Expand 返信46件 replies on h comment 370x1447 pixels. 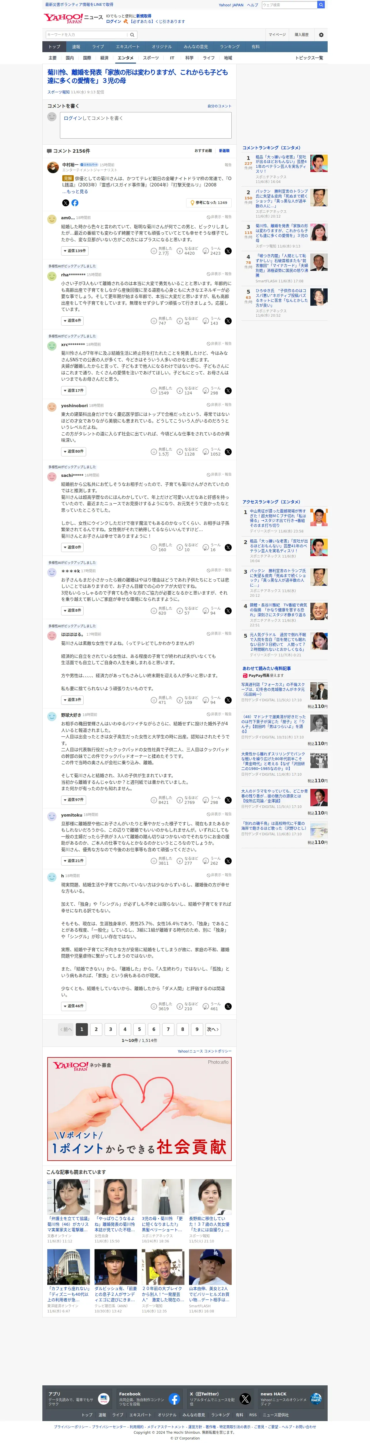(x=73, y=1006)
